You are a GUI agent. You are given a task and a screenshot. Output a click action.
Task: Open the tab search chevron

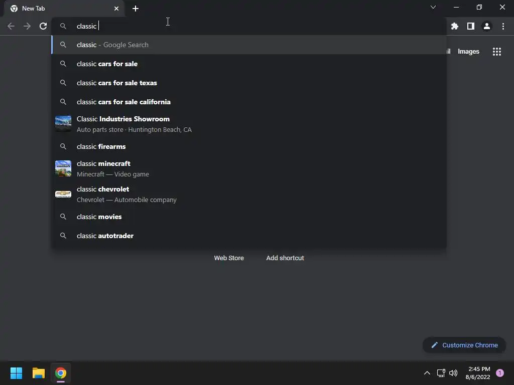point(433,7)
